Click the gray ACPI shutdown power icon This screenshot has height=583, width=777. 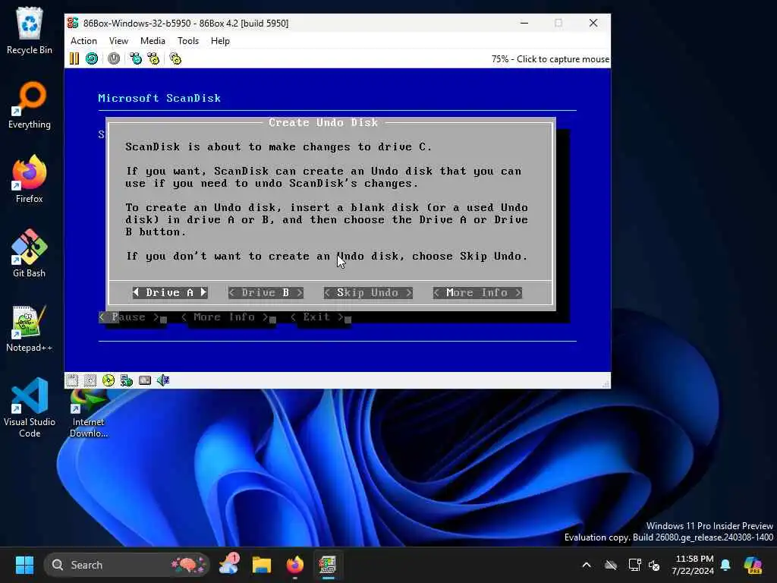(114, 58)
